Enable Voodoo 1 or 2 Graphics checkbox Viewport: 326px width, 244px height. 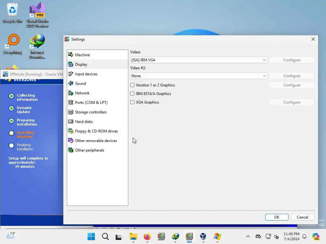(132, 85)
